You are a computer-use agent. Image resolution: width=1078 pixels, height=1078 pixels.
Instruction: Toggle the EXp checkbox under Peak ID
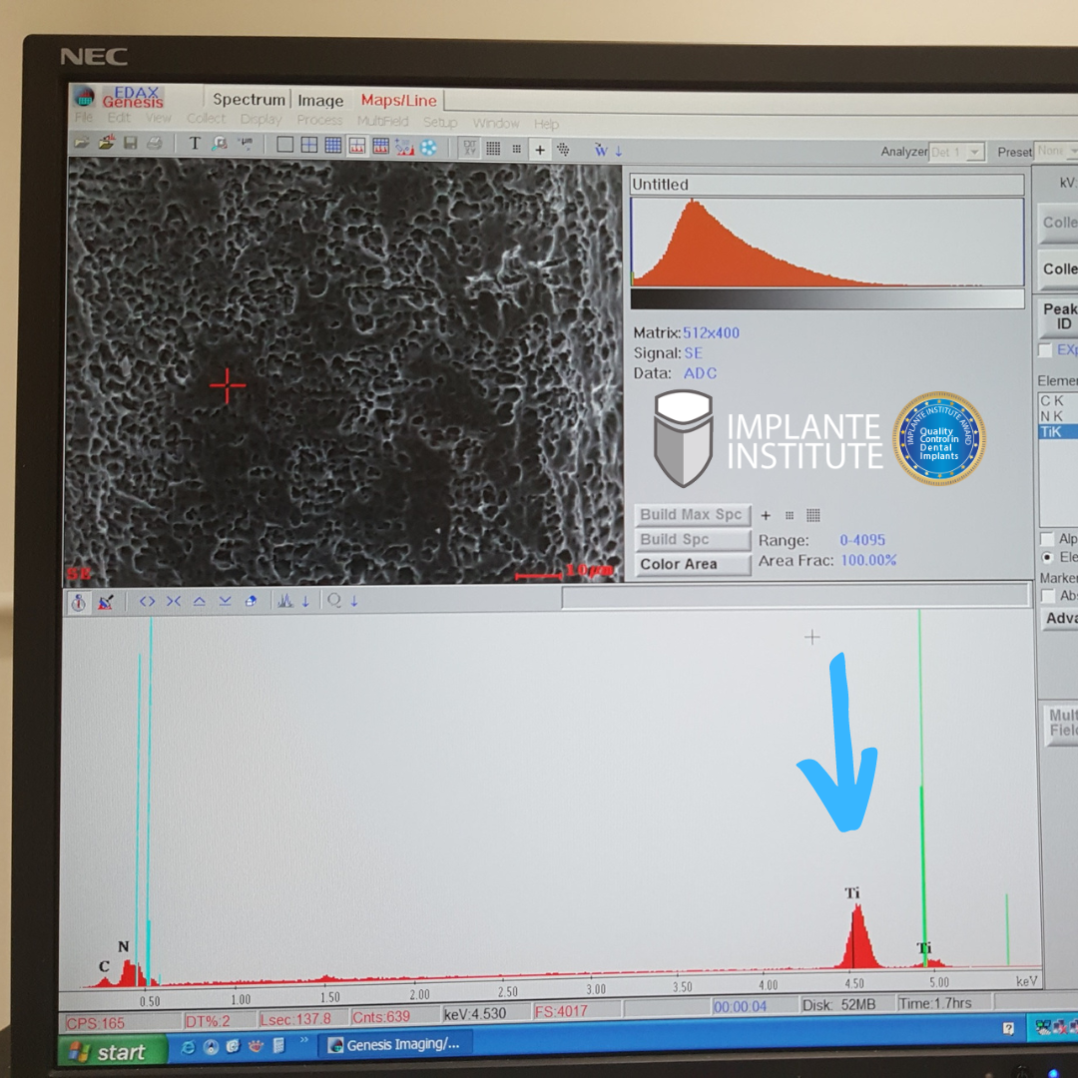point(1045,350)
